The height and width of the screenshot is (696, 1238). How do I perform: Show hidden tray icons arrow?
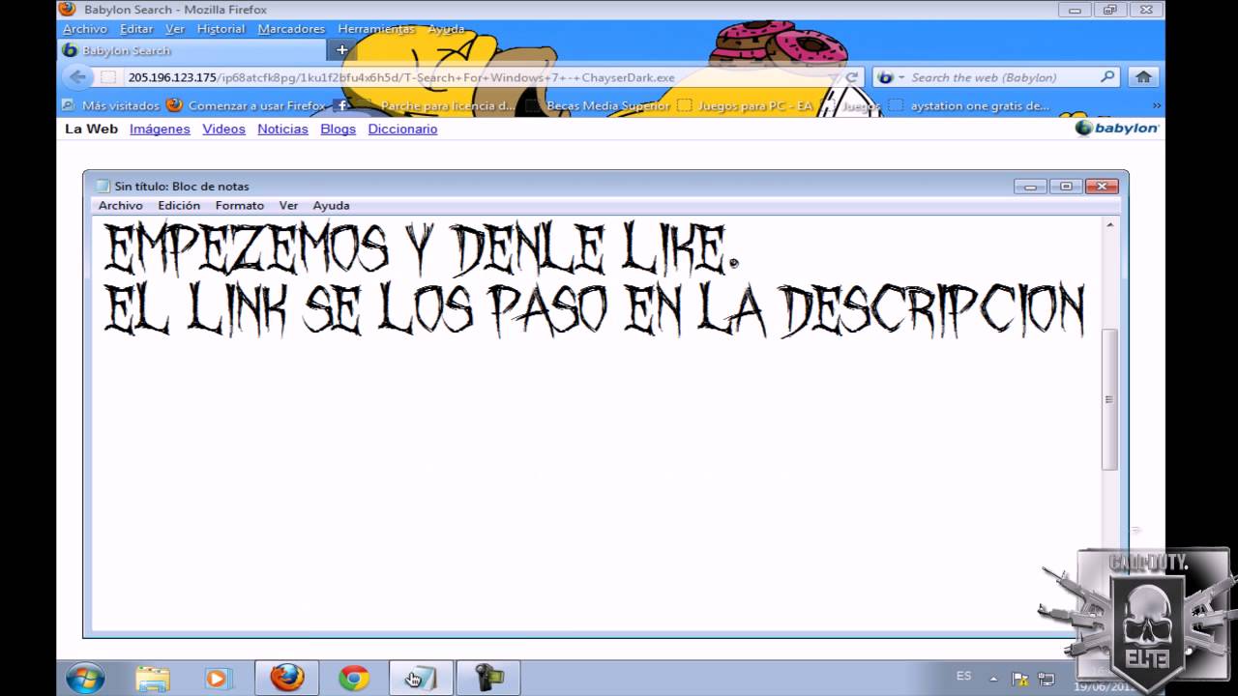(x=993, y=679)
